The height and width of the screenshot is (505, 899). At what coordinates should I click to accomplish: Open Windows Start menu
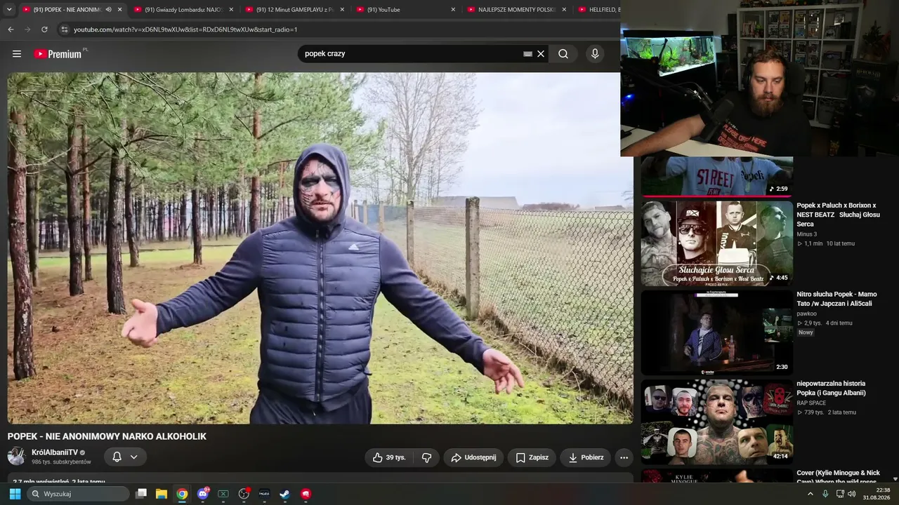[x=15, y=494]
